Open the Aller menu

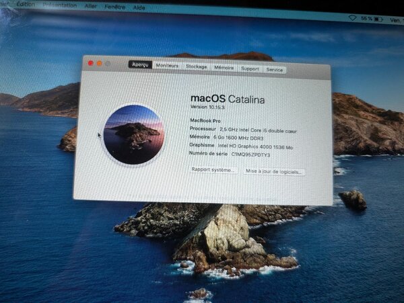coord(91,7)
